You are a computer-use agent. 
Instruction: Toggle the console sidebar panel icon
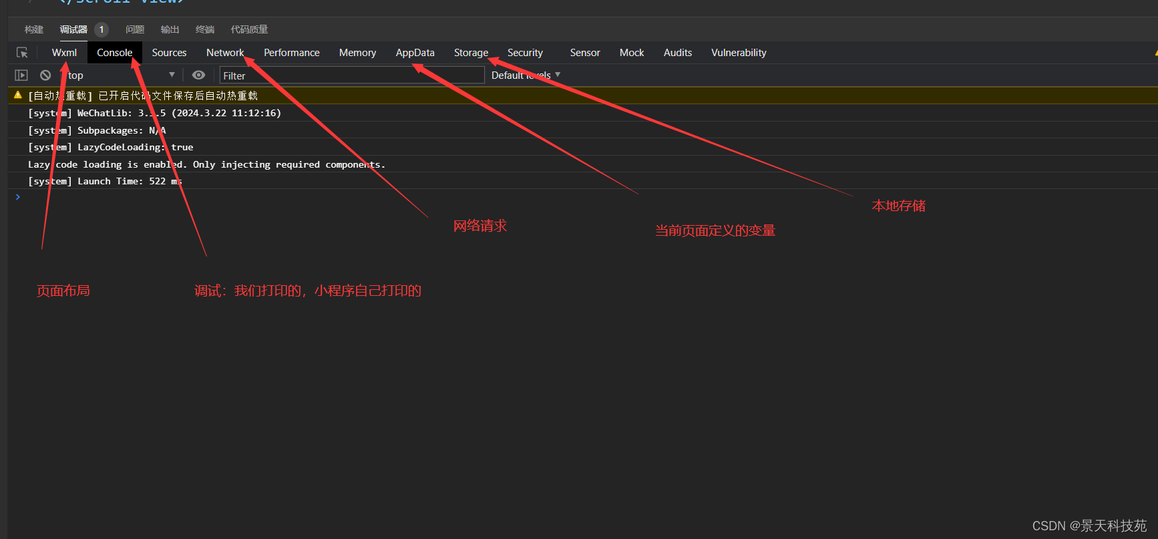(21, 75)
